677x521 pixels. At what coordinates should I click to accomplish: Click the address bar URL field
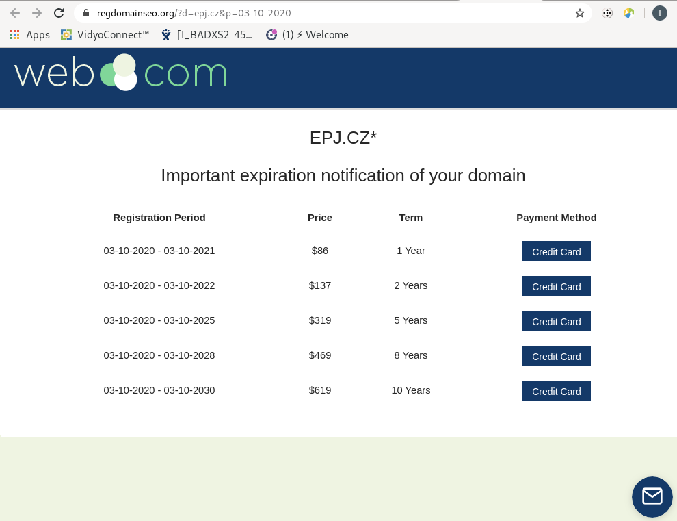pos(328,13)
